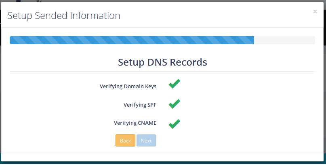The height and width of the screenshot is (165, 326).
Task: Click the "Verifying Domain Keys" label
Action: [128, 86]
